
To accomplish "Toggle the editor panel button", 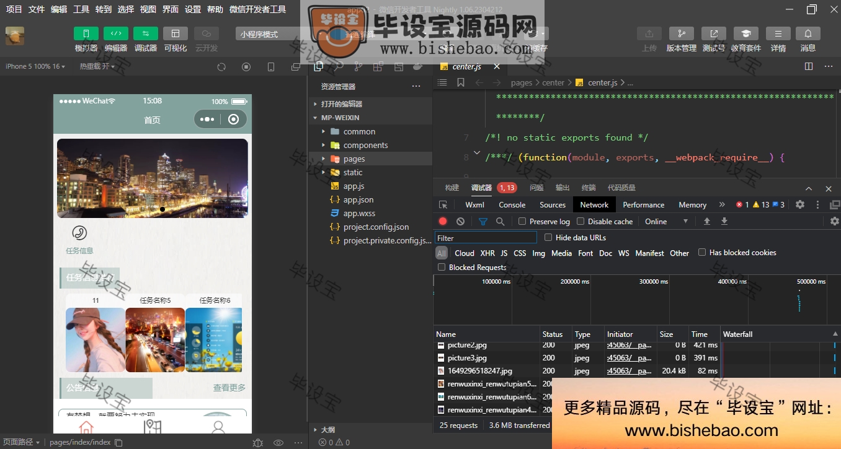I will click(x=116, y=33).
